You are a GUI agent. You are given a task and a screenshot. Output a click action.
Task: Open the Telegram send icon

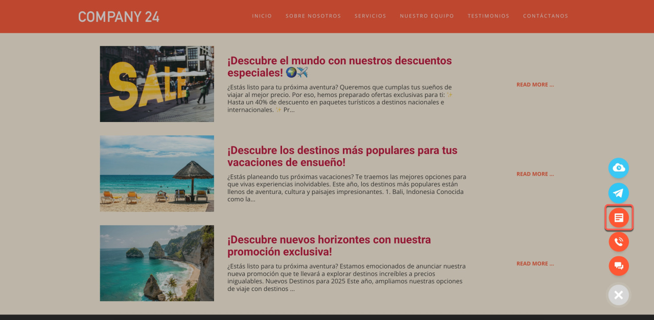[619, 193]
